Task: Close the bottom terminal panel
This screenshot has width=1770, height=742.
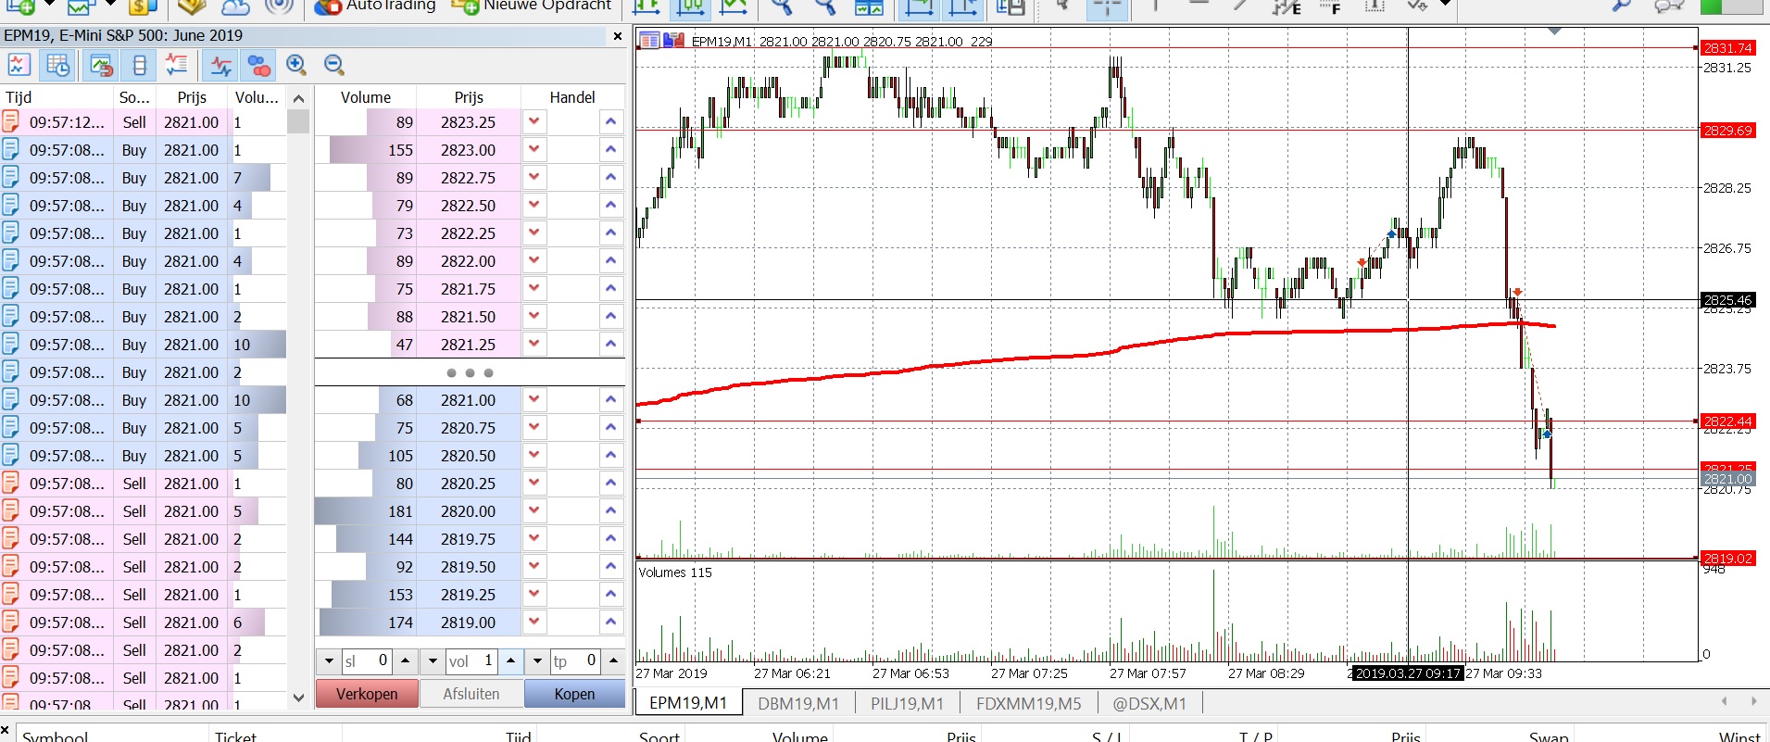Action: point(6,732)
